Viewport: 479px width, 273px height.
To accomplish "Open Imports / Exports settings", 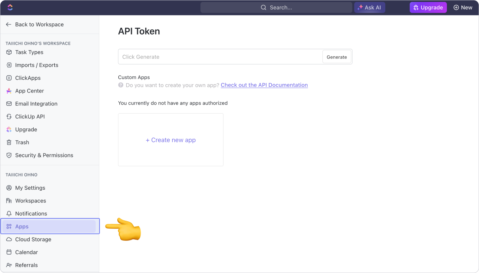I will point(37,65).
